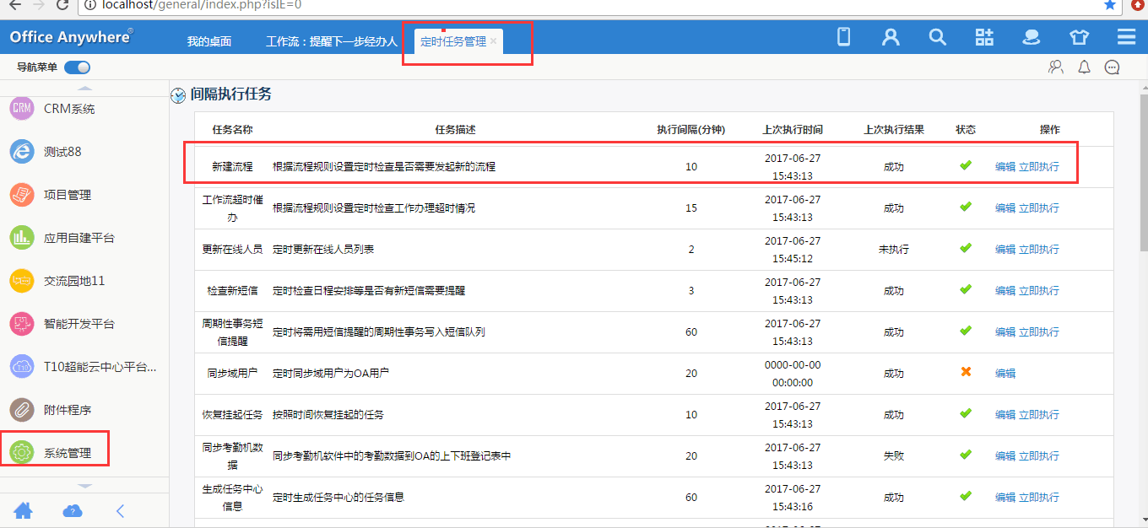Click the search magnifier icon
The height and width of the screenshot is (528, 1148).
point(937,37)
